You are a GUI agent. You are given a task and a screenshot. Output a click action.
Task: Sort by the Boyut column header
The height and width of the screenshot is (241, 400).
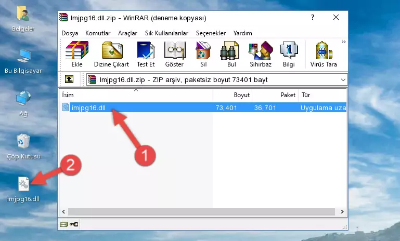pyautogui.click(x=233, y=95)
